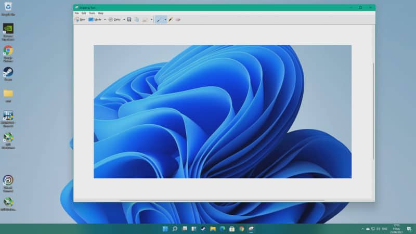Click the Mode snip button
The image size is (416, 234).
[95, 20]
